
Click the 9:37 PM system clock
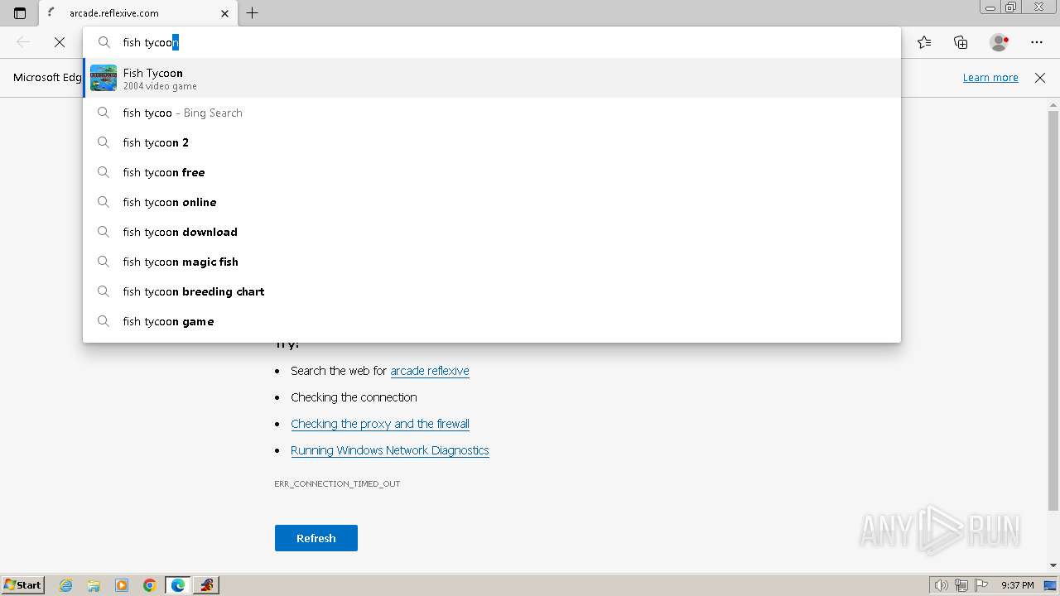point(1018,585)
